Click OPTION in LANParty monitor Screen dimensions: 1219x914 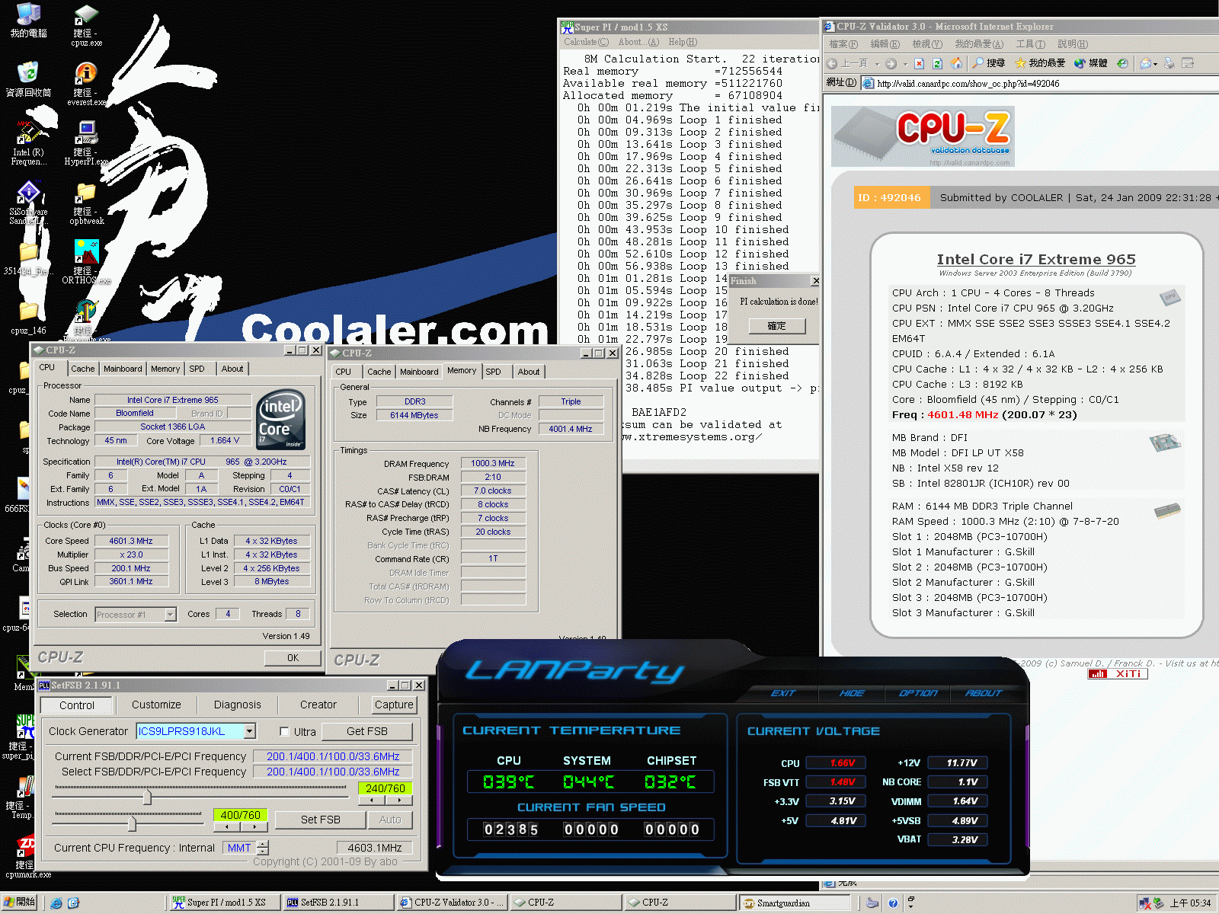pos(918,693)
